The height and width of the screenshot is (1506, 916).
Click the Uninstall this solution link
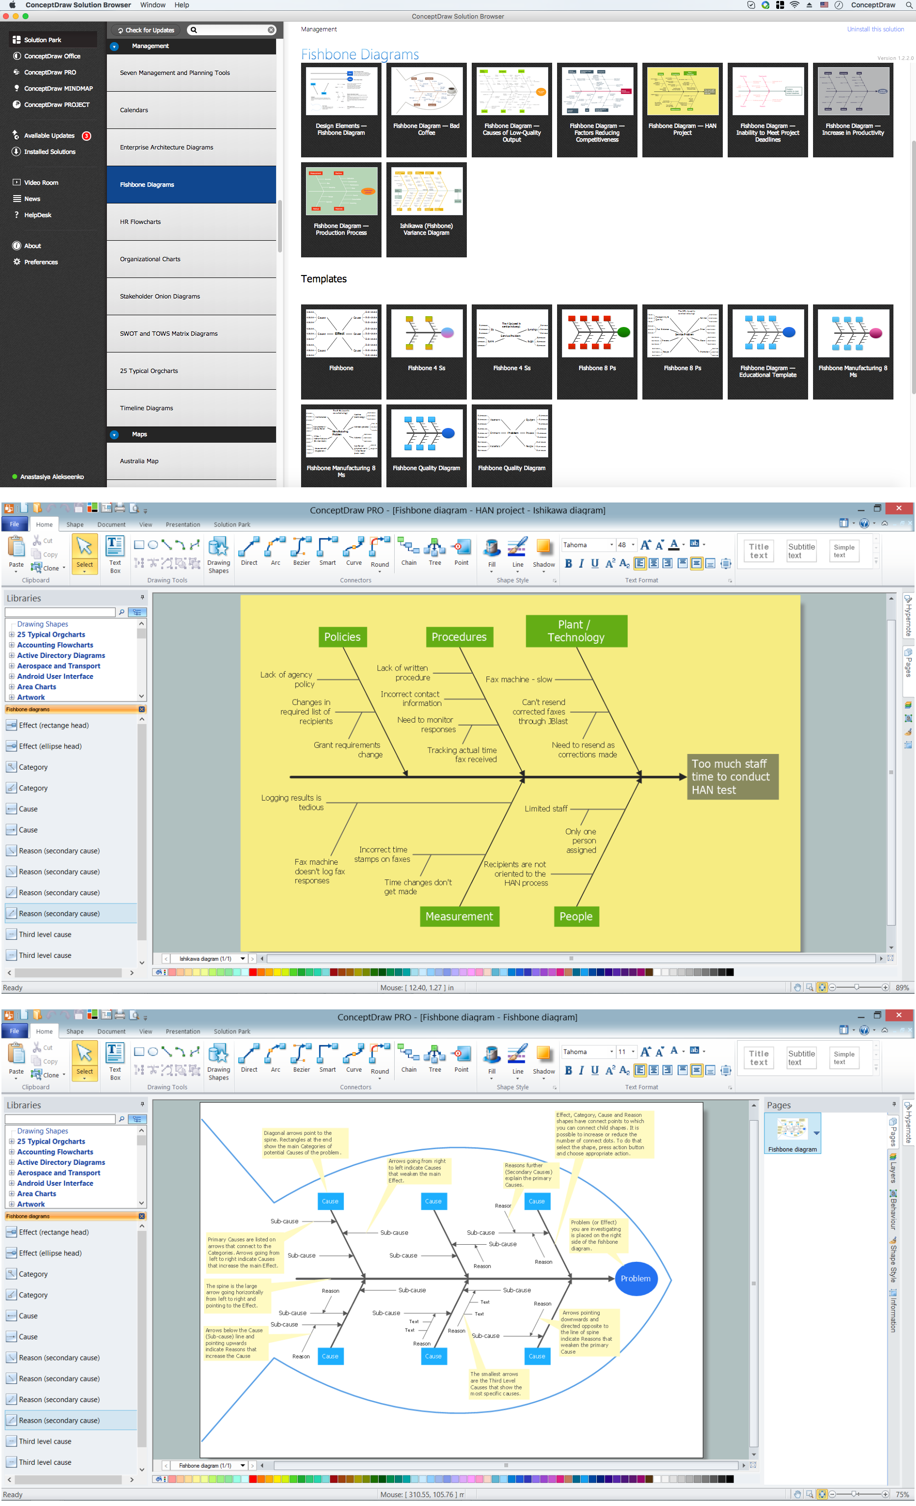click(x=875, y=29)
